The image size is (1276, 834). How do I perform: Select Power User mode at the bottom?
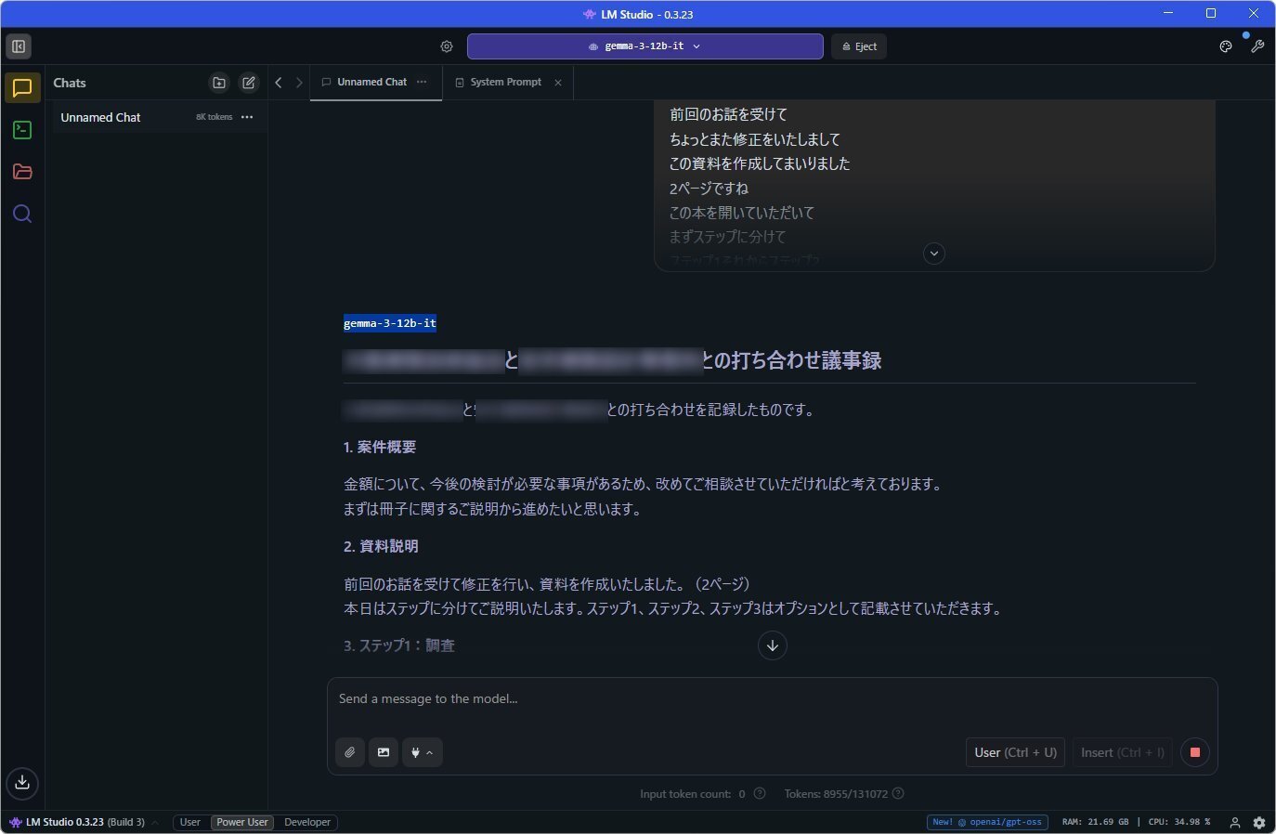coord(241,822)
